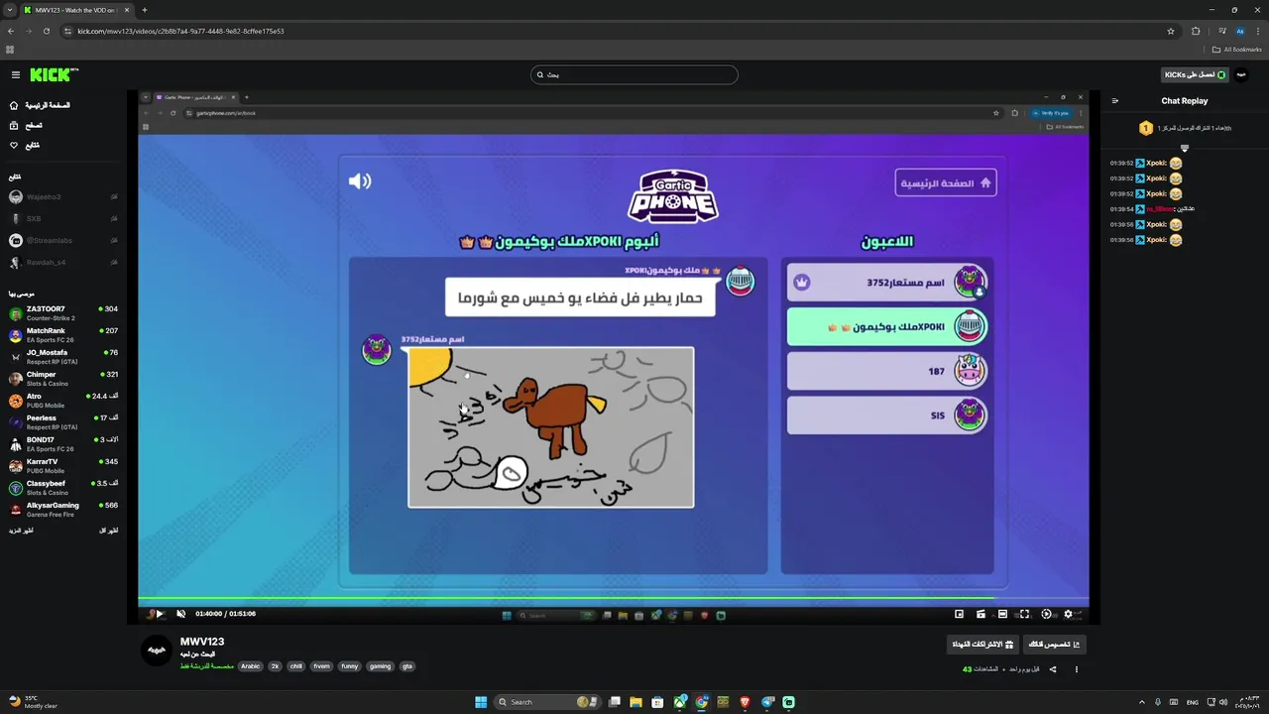1269x714 pixels.
Task: Open the Browse section in sidebar
Action: pyautogui.click(x=26, y=125)
